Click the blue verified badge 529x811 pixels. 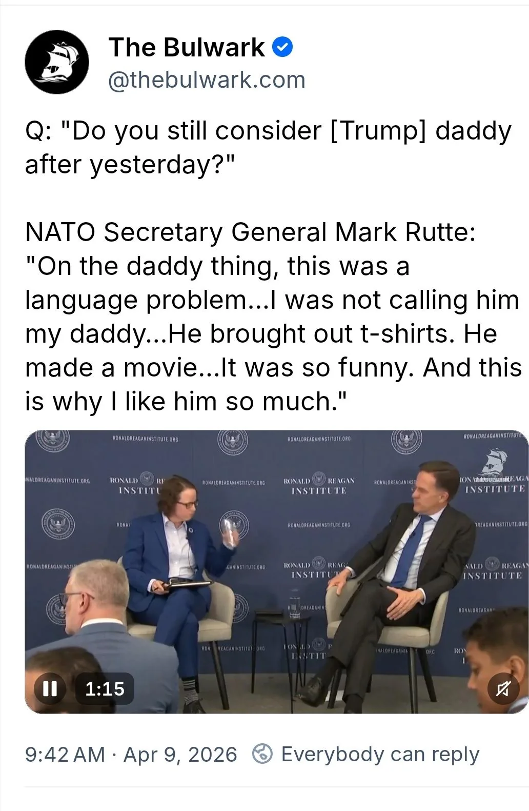282,47
